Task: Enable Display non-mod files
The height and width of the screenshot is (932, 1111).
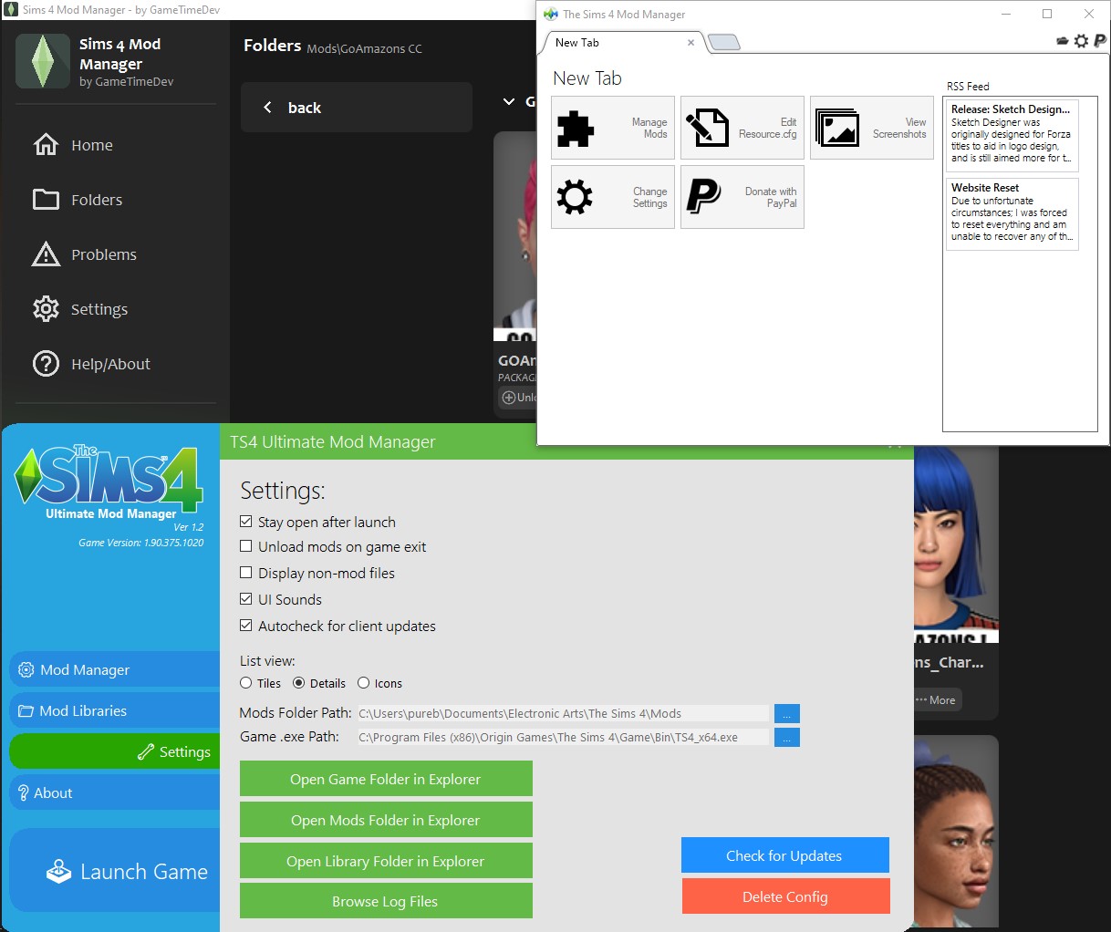Action: coord(245,573)
